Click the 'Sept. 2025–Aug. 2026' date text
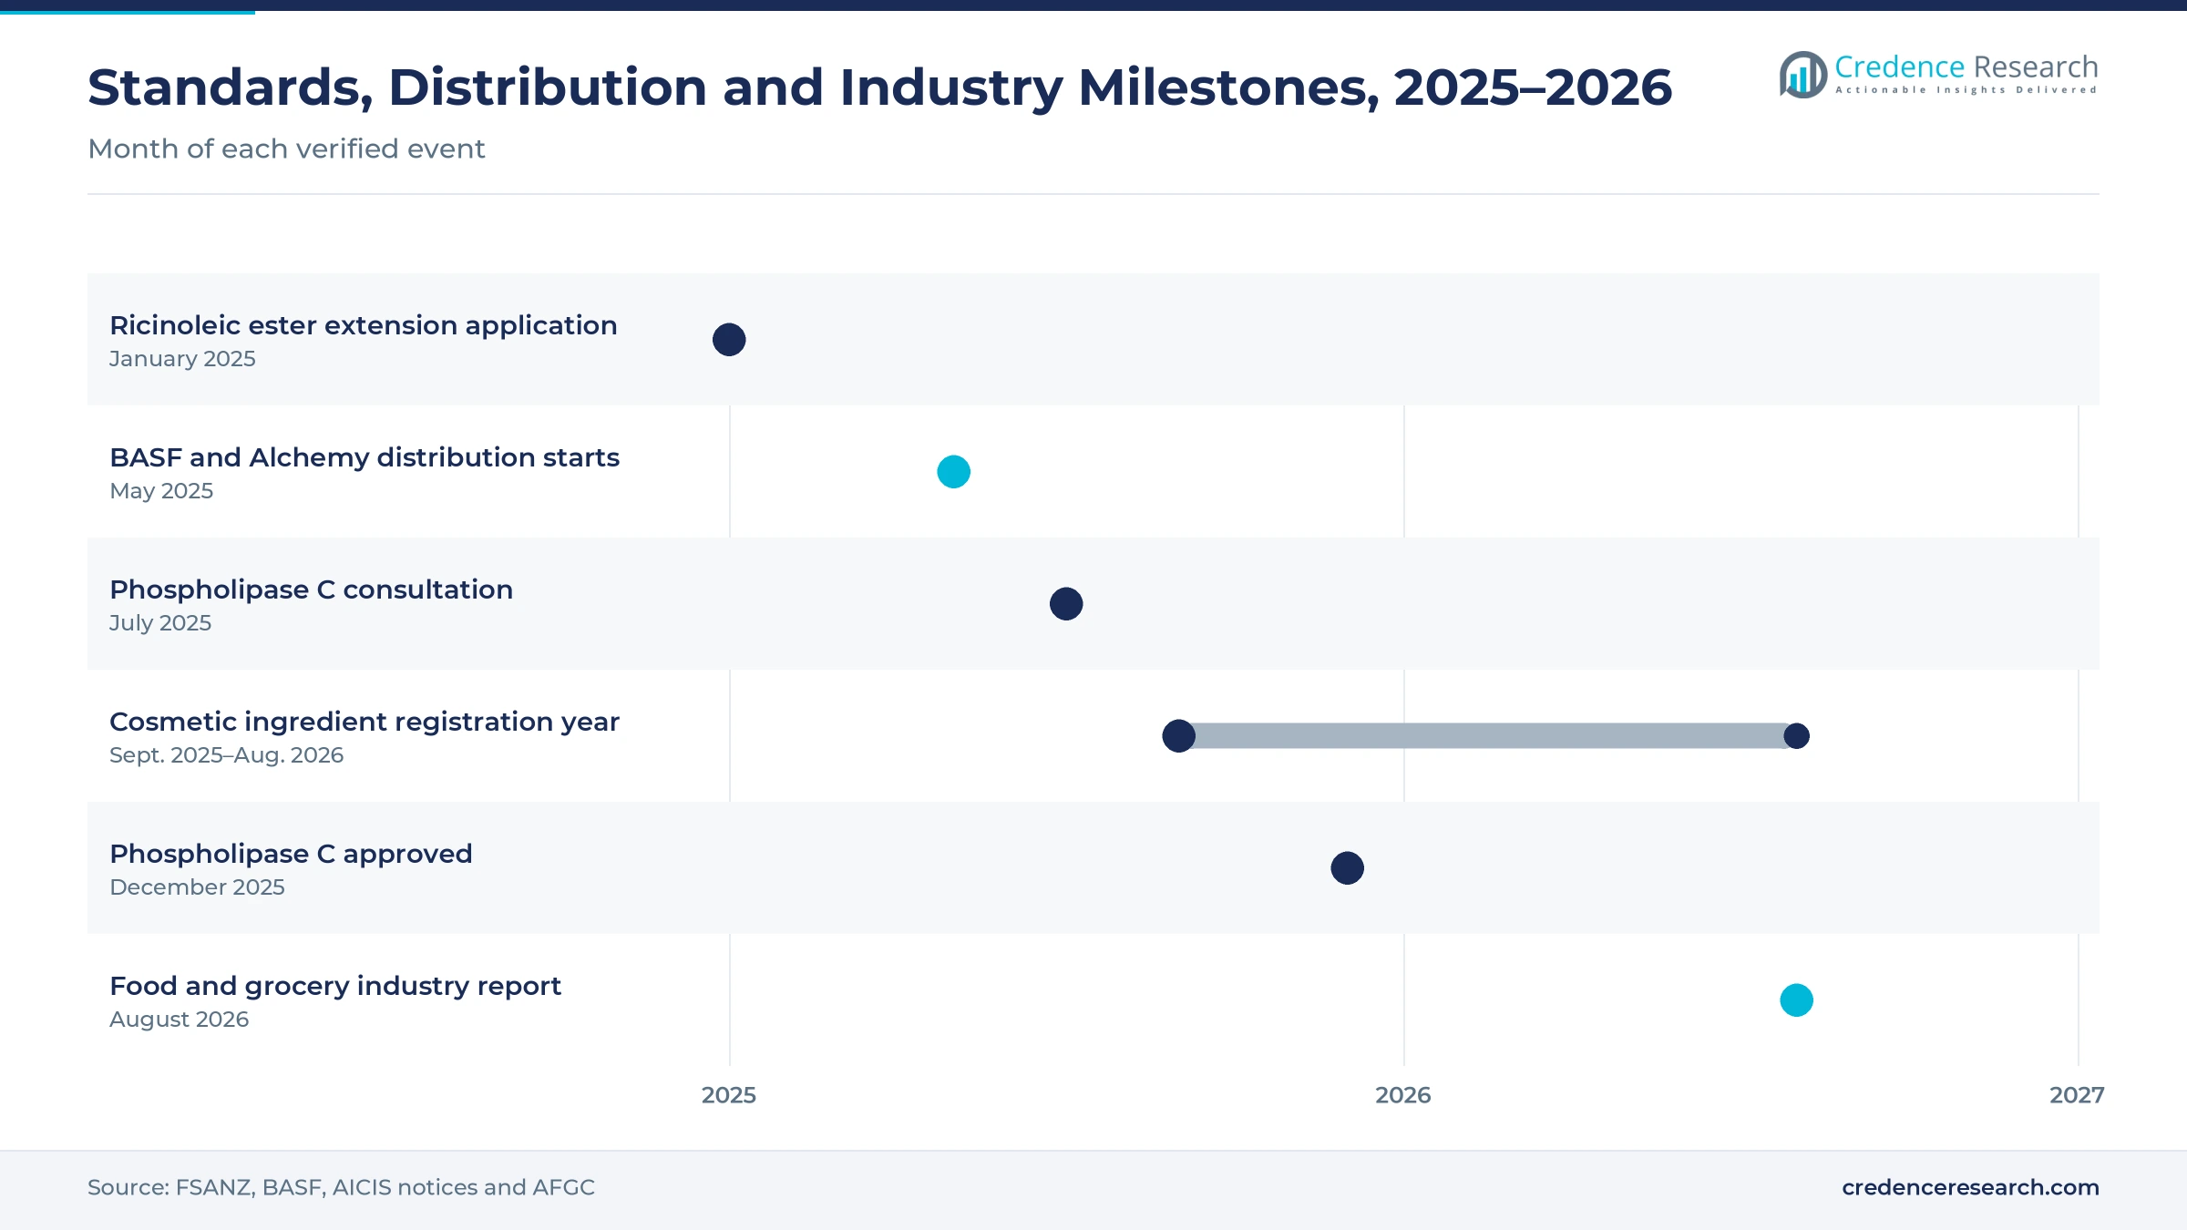 pos(226,755)
